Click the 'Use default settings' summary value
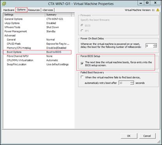This screenshot has width=162, height=145. click(x=58, y=64)
